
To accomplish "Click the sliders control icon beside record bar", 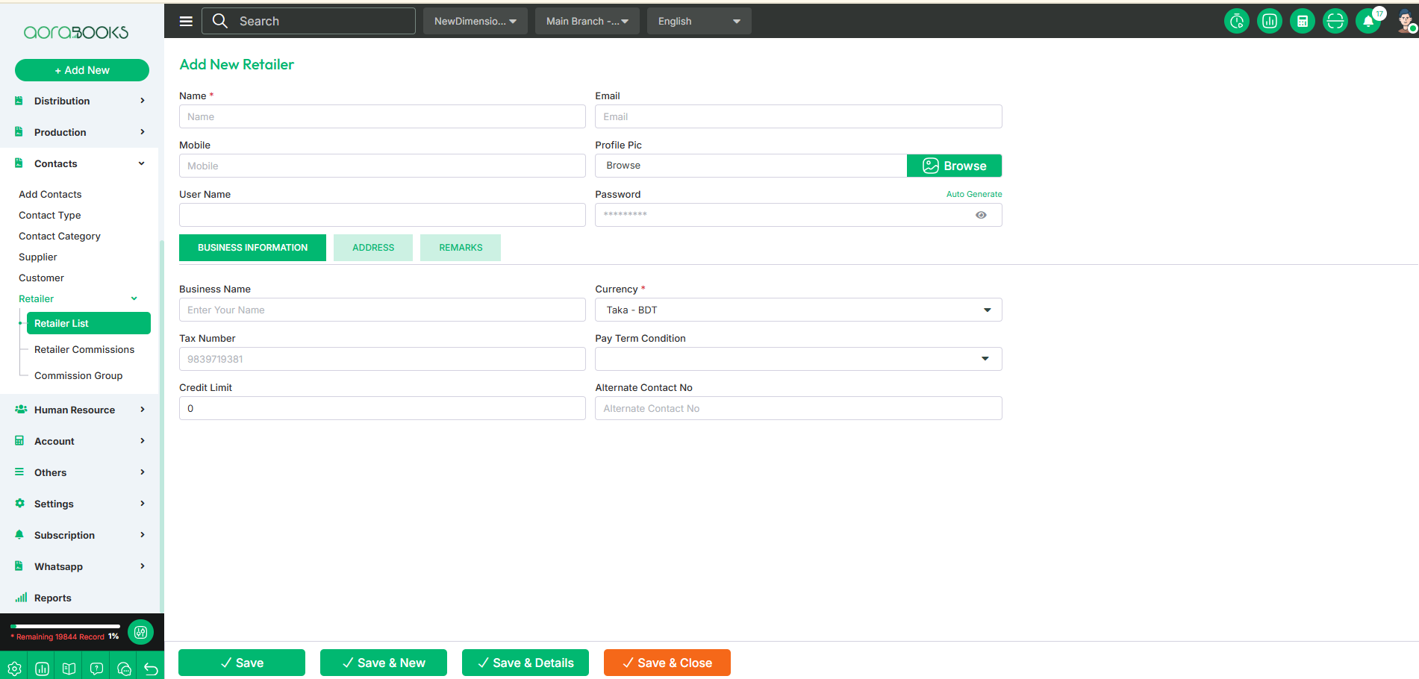I will [140, 632].
